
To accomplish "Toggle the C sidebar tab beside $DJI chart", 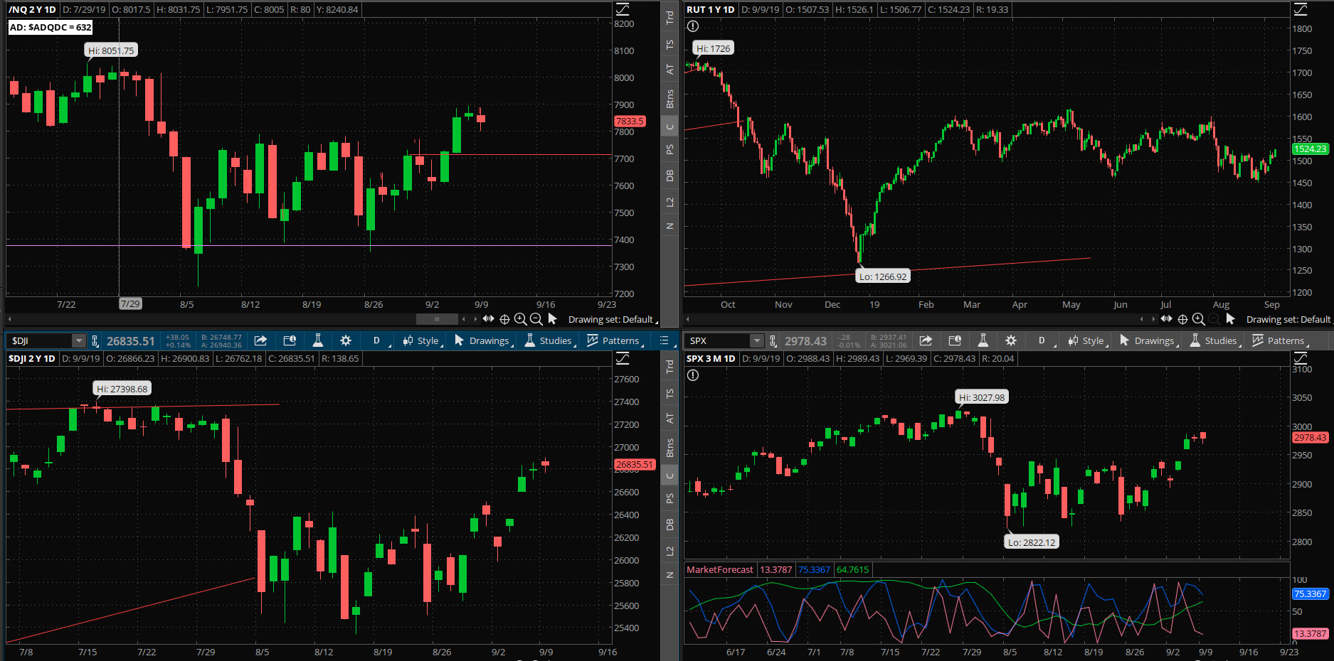I will [669, 476].
